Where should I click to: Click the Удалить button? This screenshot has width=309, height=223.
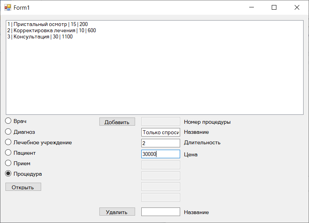click(117, 212)
